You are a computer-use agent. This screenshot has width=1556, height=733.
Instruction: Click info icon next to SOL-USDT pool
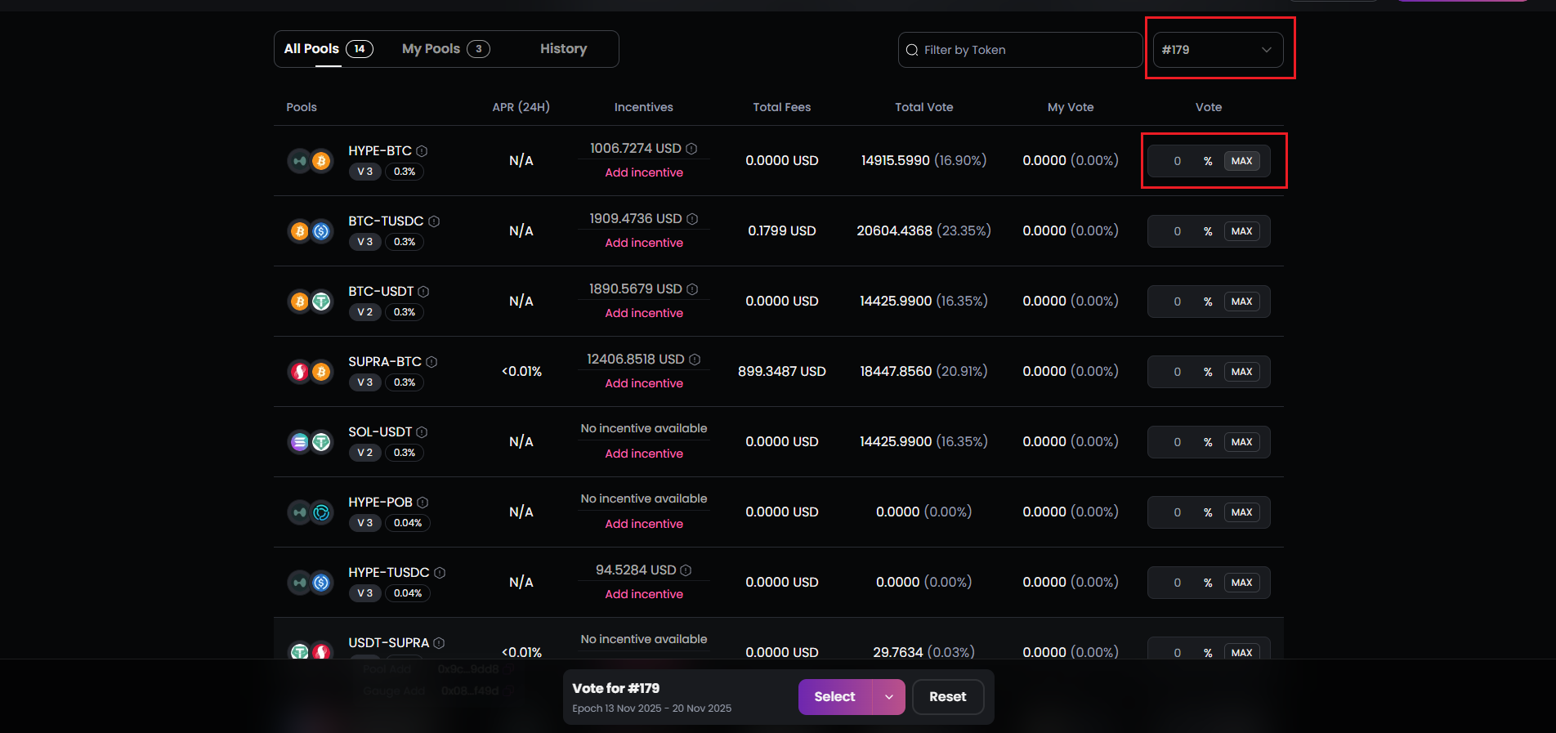click(422, 432)
